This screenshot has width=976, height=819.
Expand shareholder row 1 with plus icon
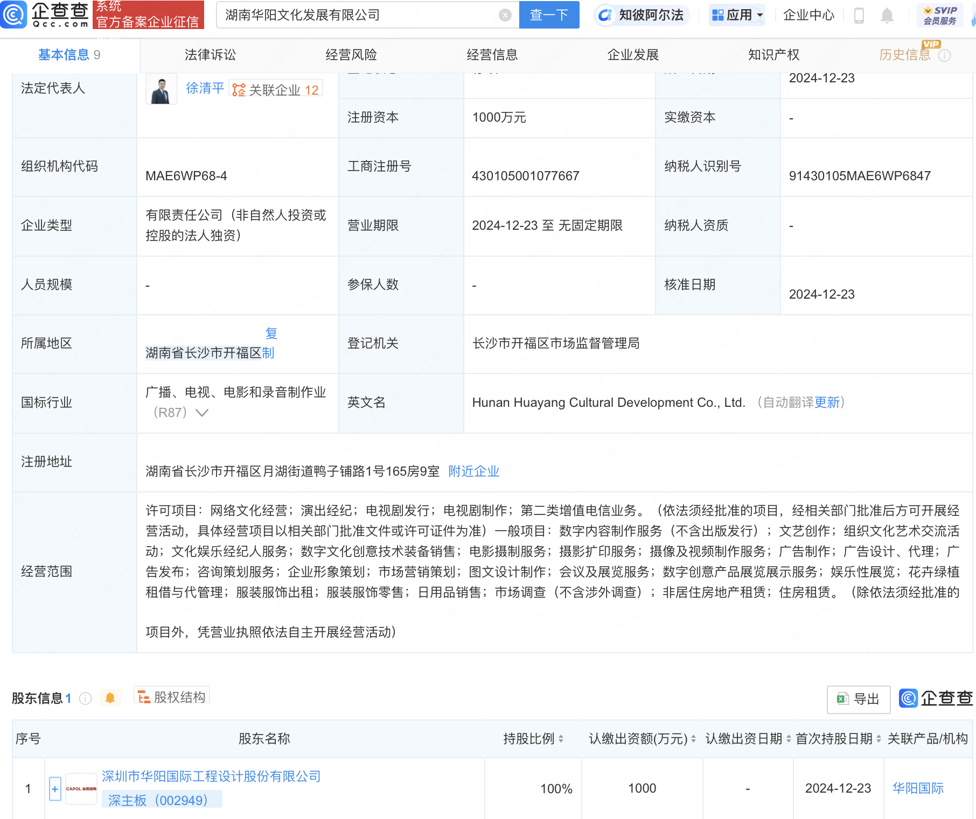(55, 789)
